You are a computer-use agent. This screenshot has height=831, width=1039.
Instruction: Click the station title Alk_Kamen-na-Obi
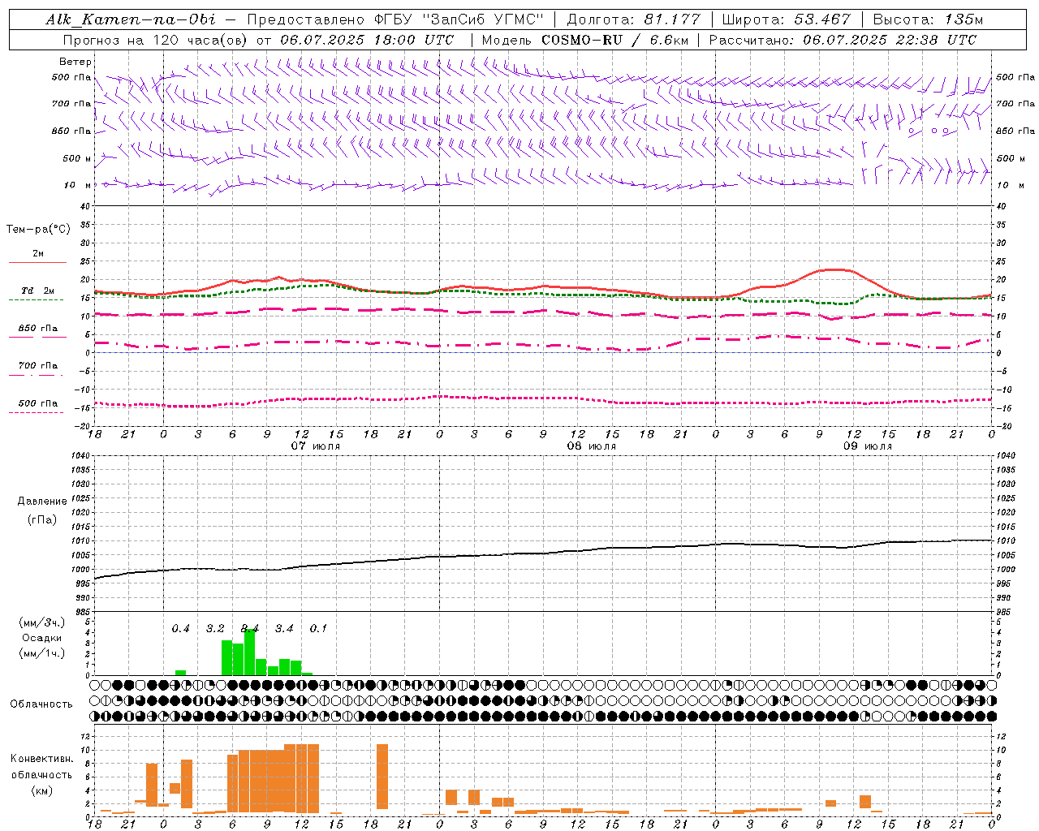click(x=131, y=19)
